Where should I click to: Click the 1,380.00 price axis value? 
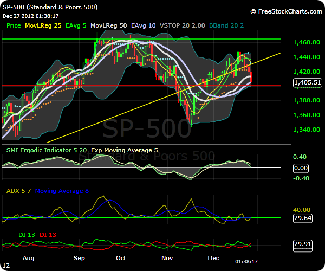click(307, 100)
